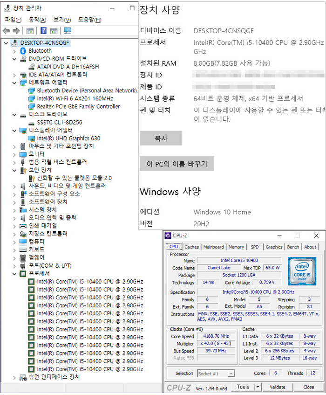
Task: Click the Windows 10 Home edition text
Action: click(222, 212)
